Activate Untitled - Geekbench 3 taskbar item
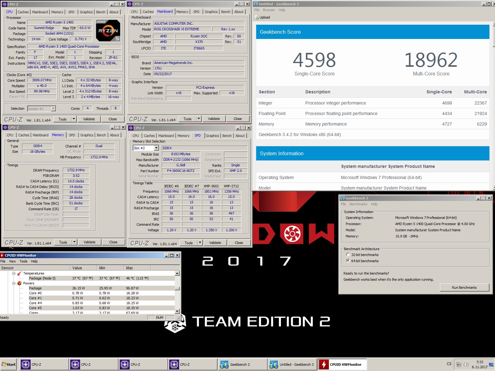 [x=292, y=365]
